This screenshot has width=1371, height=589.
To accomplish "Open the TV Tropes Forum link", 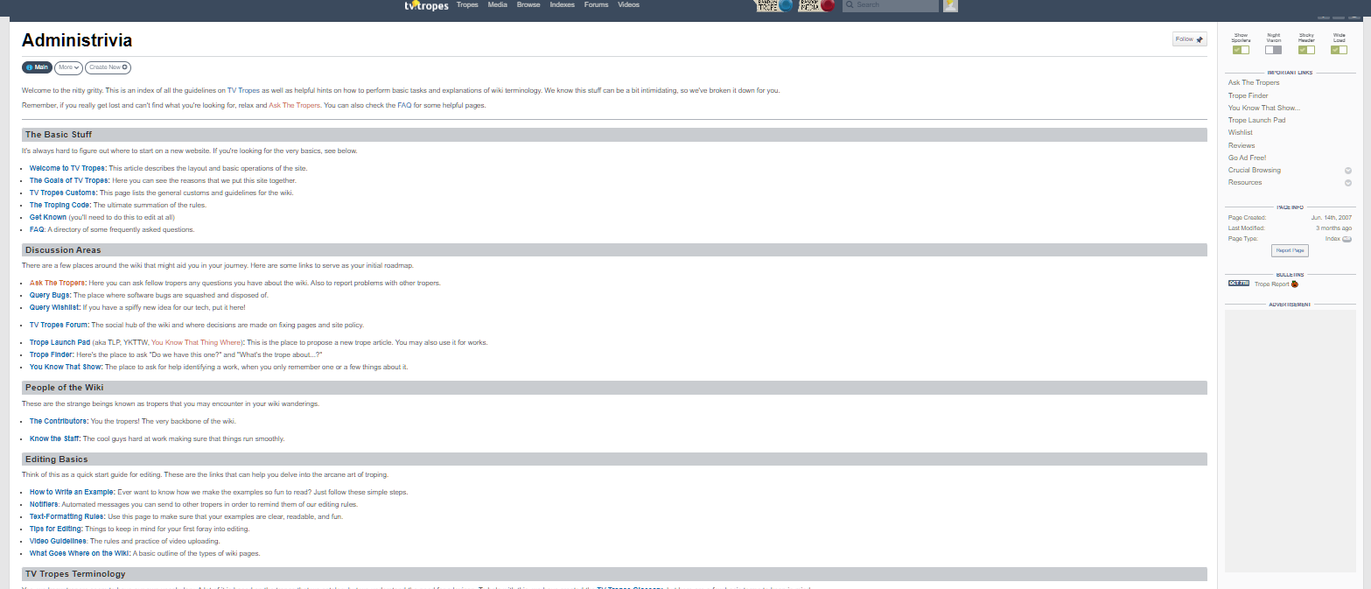I will pos(59,325).
